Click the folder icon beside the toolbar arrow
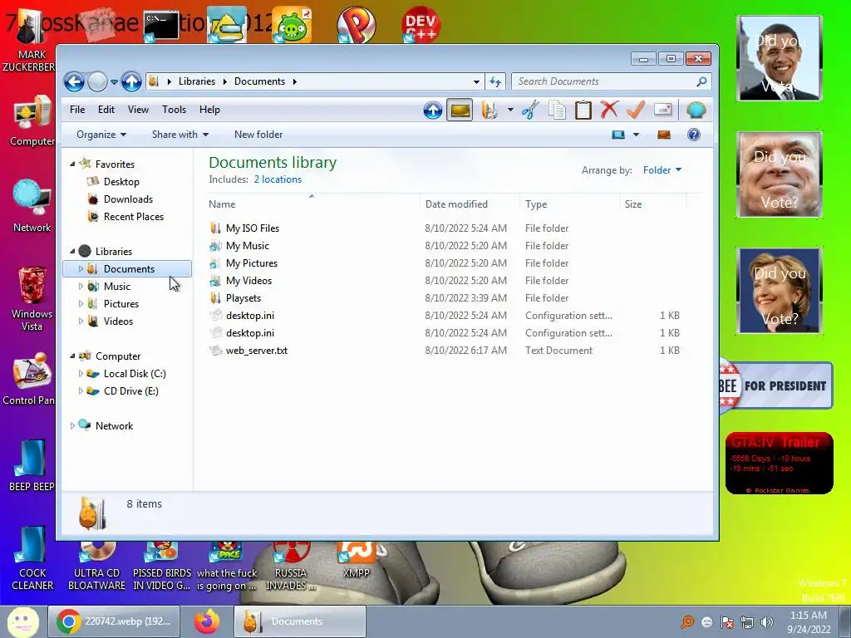 click(x=489, y=110)
